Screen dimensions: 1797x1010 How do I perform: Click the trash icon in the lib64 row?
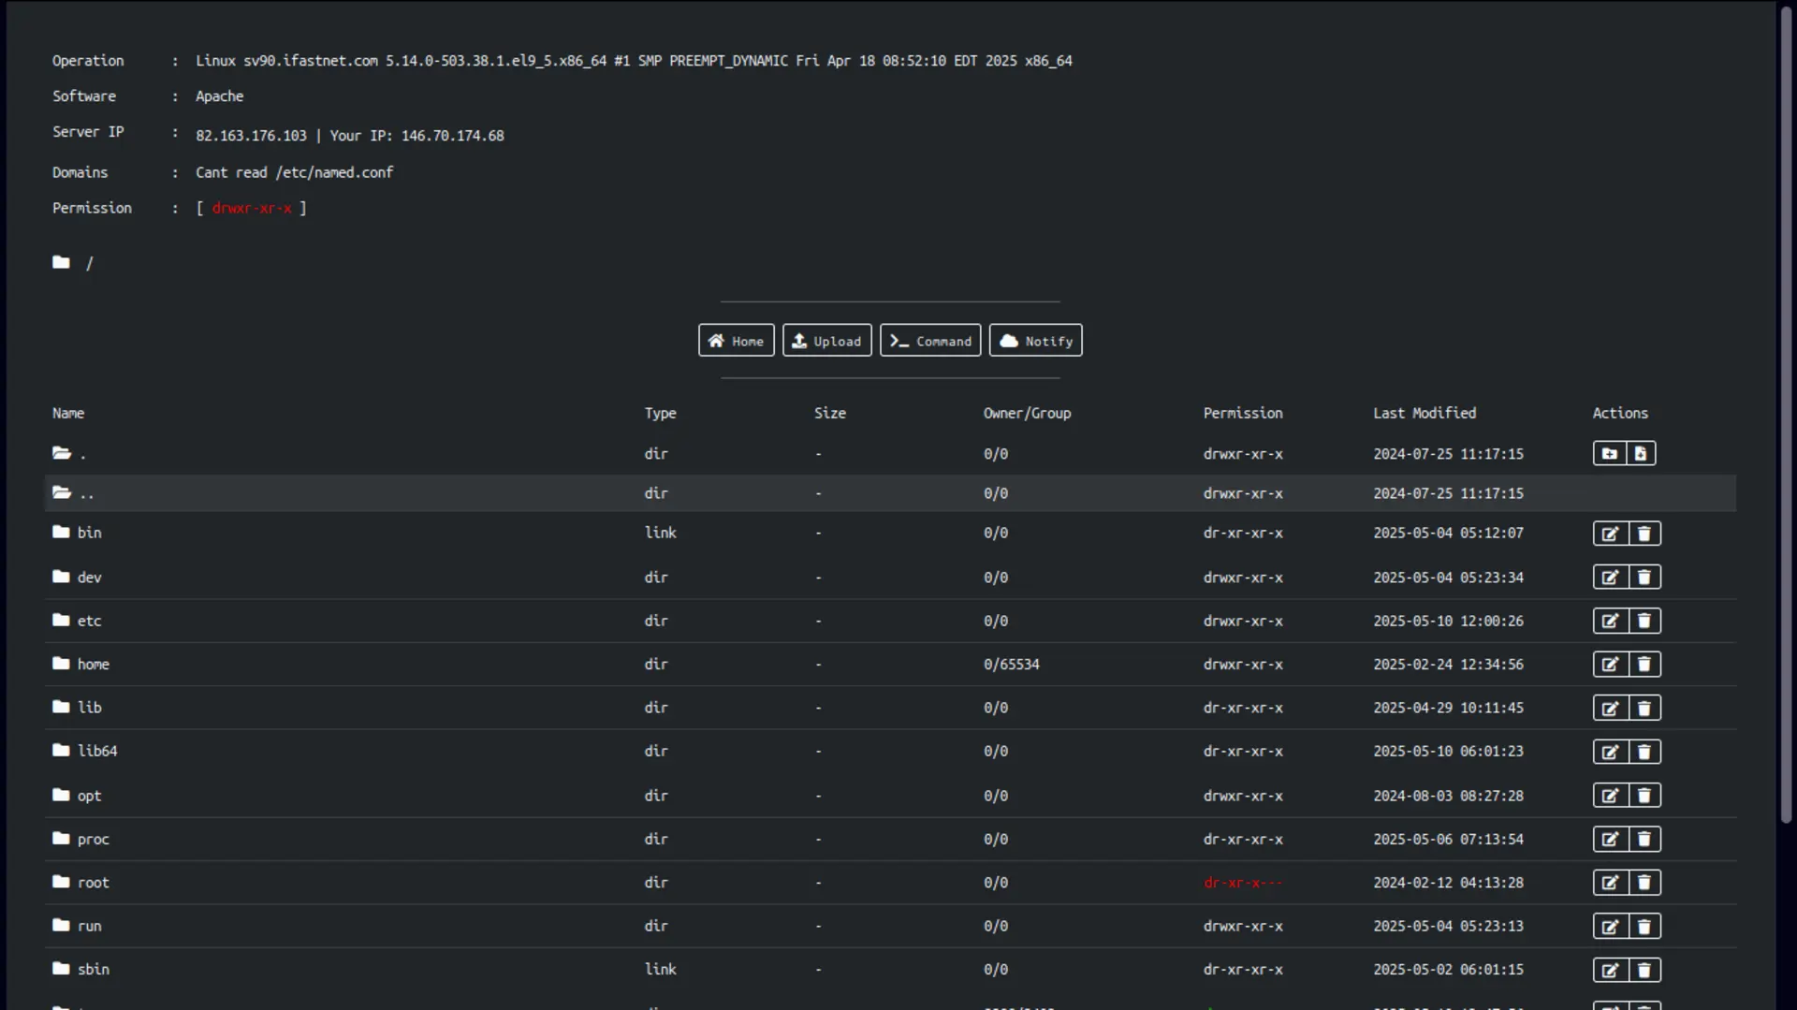(x=1644, y=752)
